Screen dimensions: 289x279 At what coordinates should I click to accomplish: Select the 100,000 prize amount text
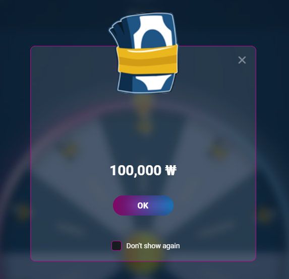point(136,170)
